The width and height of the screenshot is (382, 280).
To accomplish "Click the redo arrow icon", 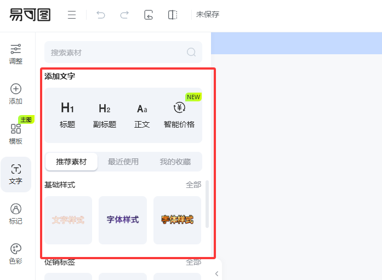I will click(x=124, y=15).
